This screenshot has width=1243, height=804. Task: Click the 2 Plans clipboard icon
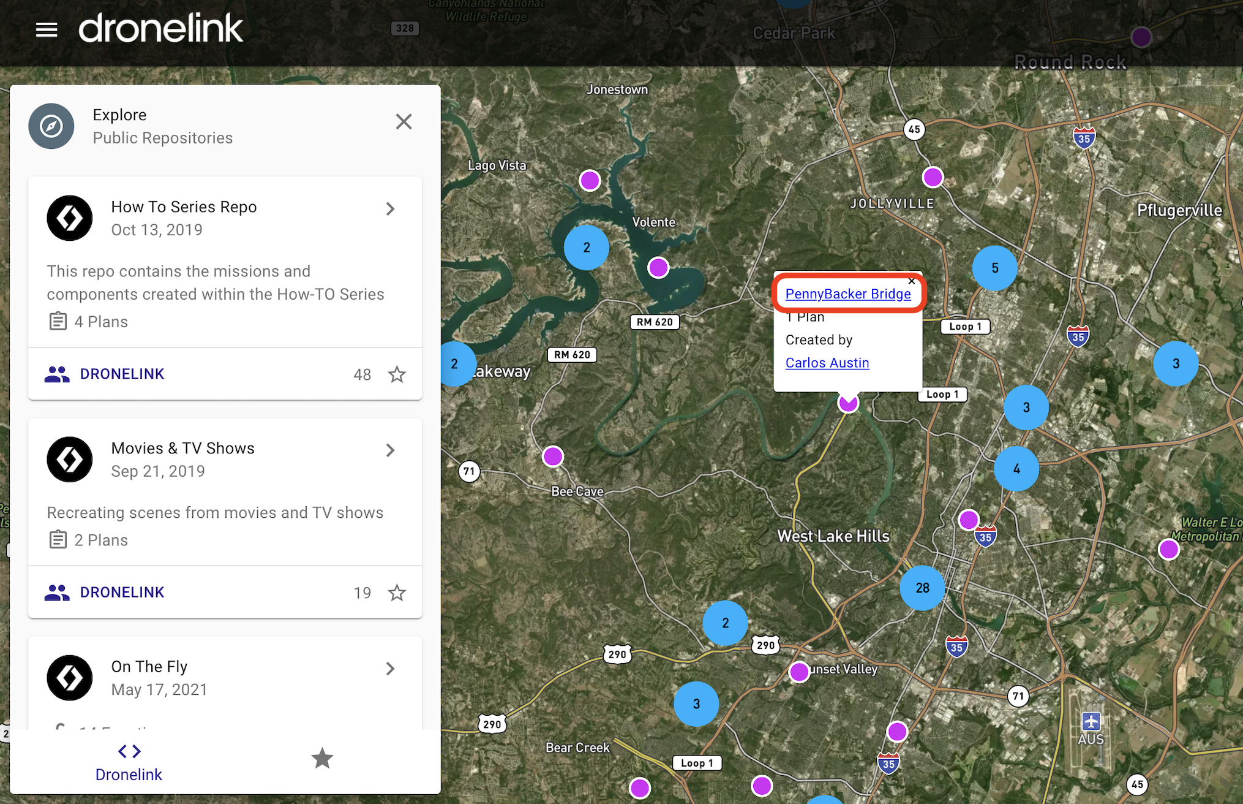click(58, 539)
